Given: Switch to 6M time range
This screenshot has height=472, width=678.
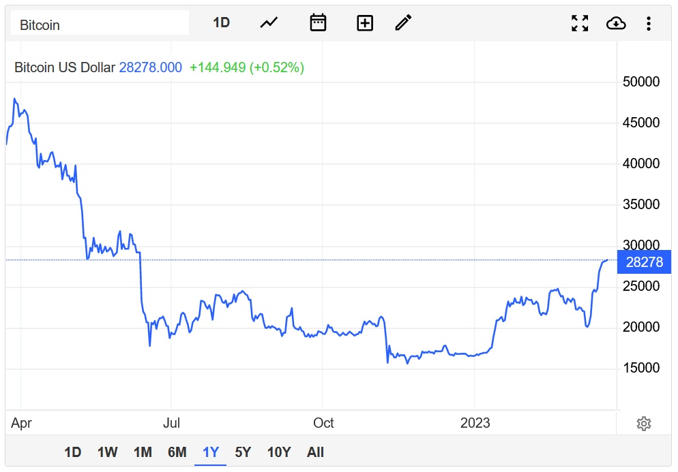Looking at the screenshot, I should click(177, 452).
